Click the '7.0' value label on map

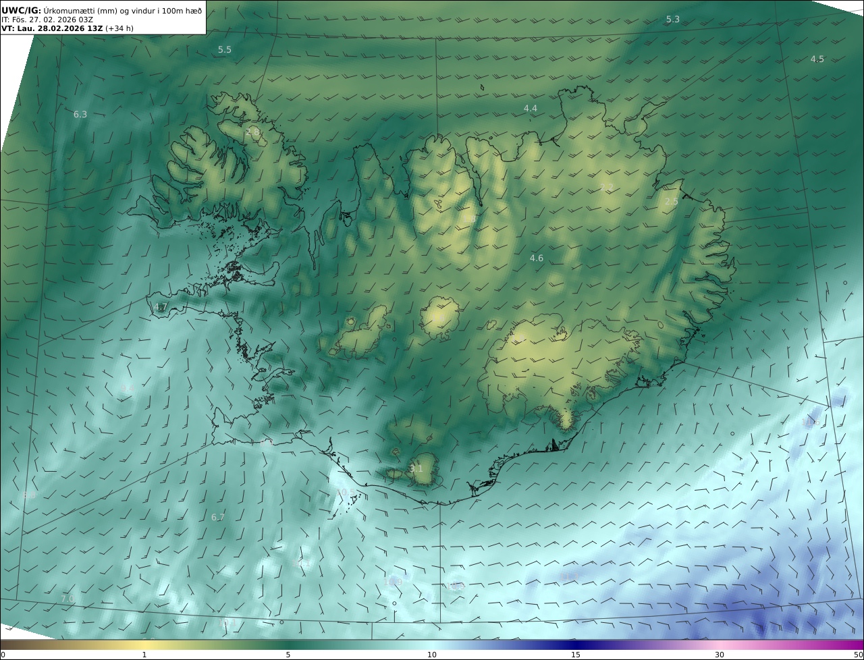[x=67, y=599]
